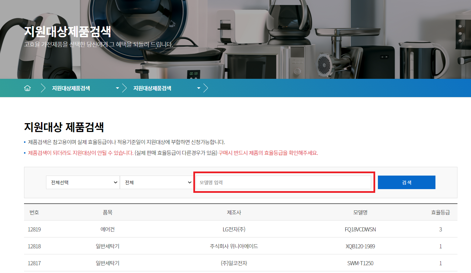471x273 pixels.
Task: Click the chevron after the home icon
Action: [x=43, y=88]
